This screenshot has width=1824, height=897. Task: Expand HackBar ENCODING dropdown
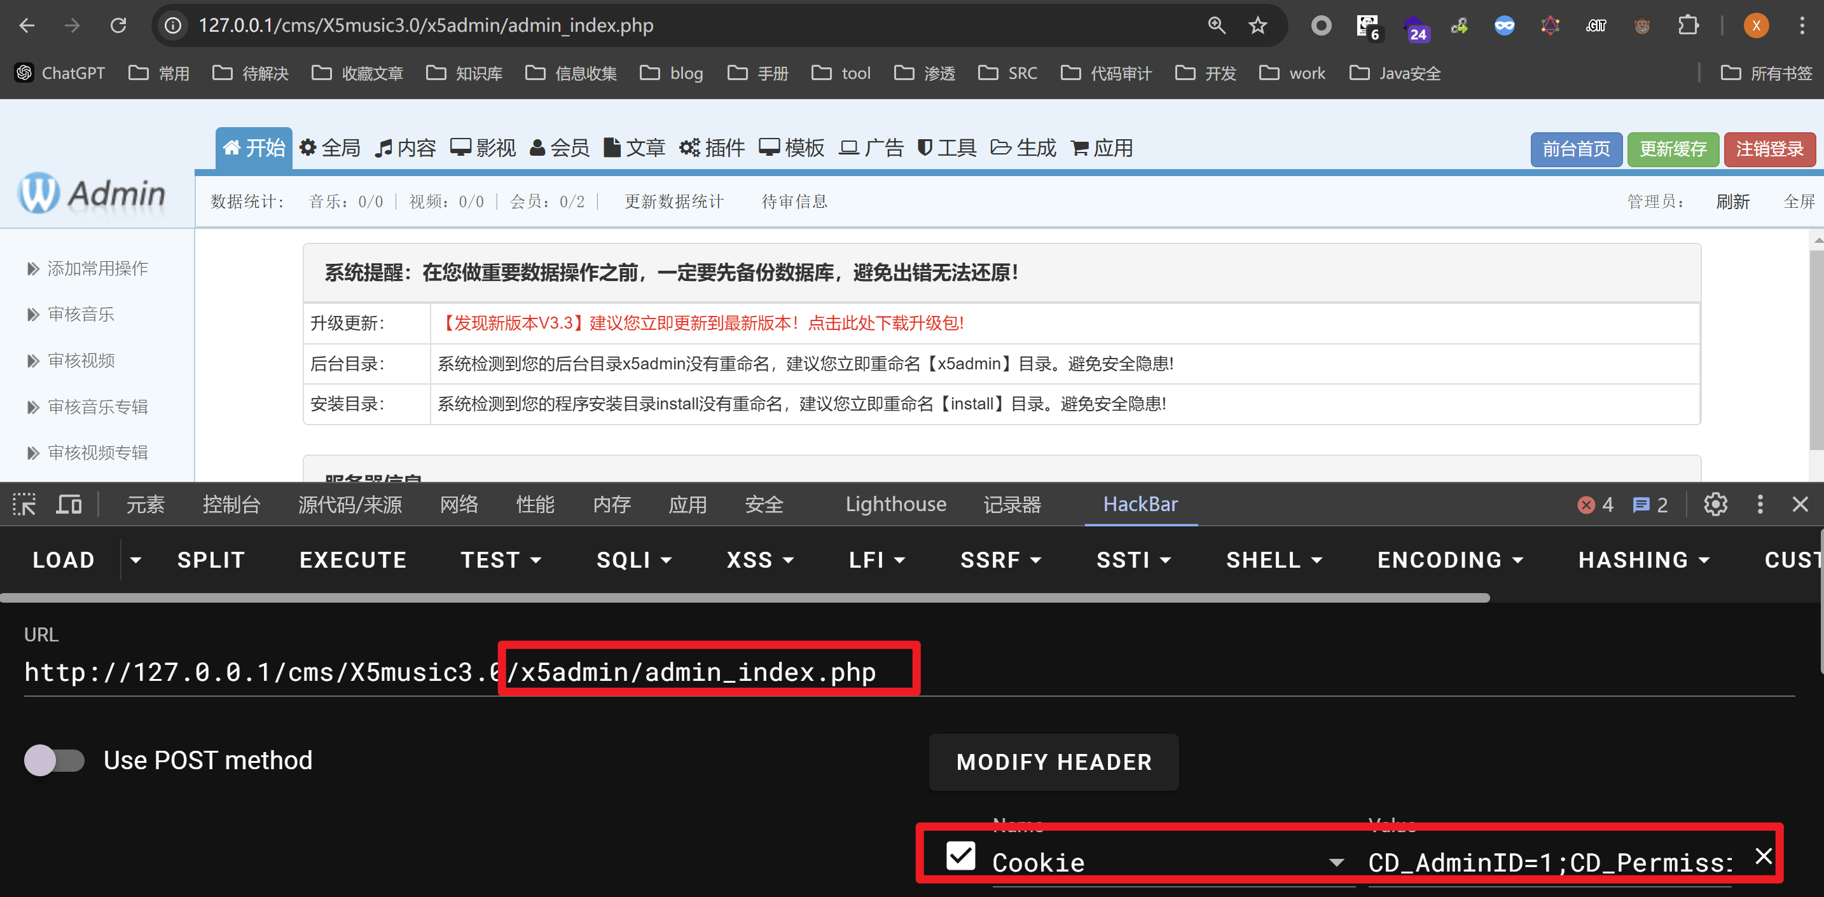(1449, 560)
